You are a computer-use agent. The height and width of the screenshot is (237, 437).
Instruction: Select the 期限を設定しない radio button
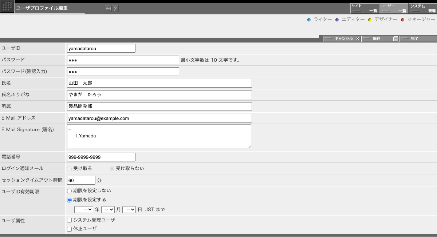69,190
